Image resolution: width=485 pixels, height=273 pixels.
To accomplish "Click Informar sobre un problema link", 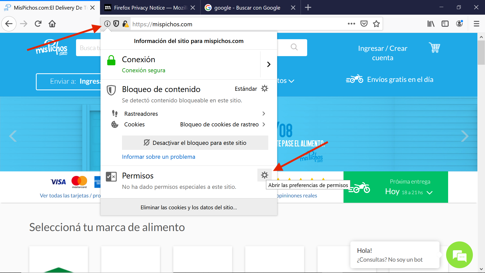I will tap(158, 157).
